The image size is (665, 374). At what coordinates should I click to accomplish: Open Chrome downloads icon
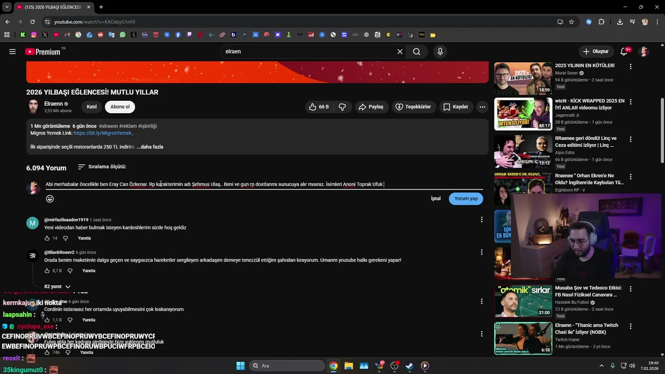coord(620,22)
